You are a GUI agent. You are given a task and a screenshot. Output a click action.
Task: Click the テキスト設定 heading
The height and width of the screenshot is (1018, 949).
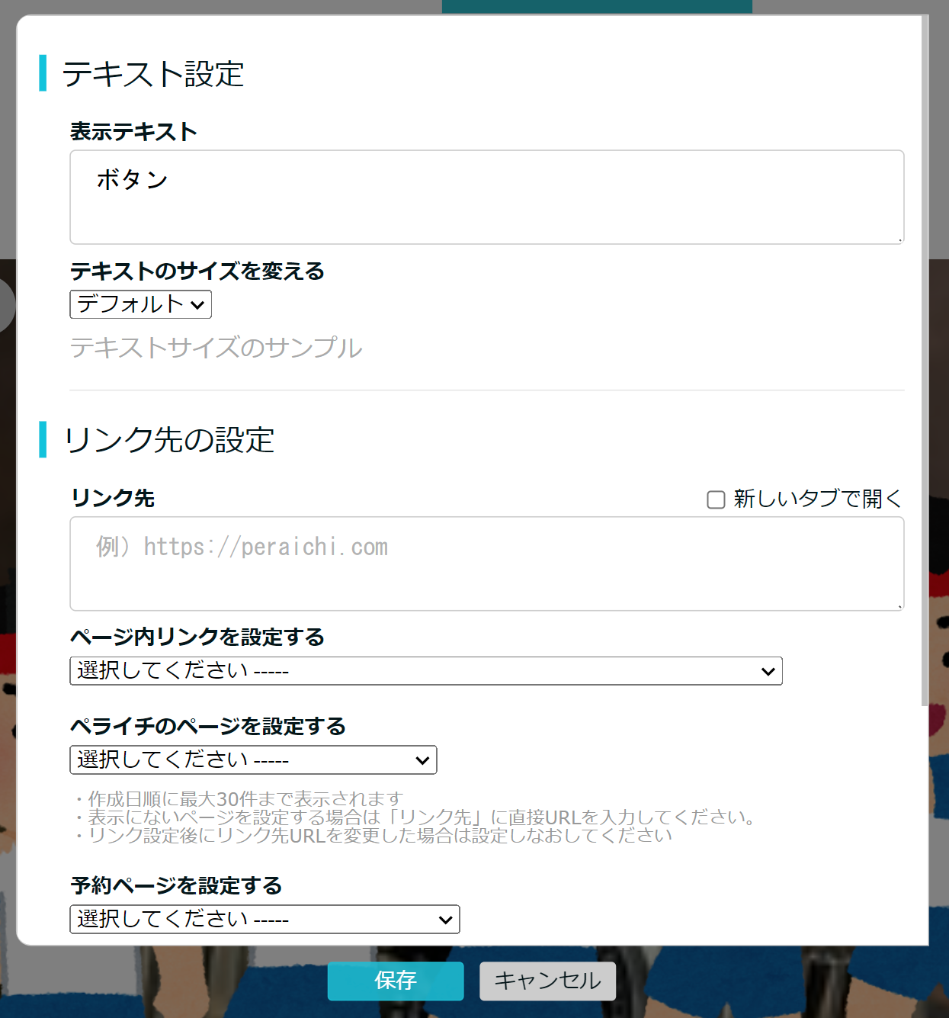(x=152, y=74)
